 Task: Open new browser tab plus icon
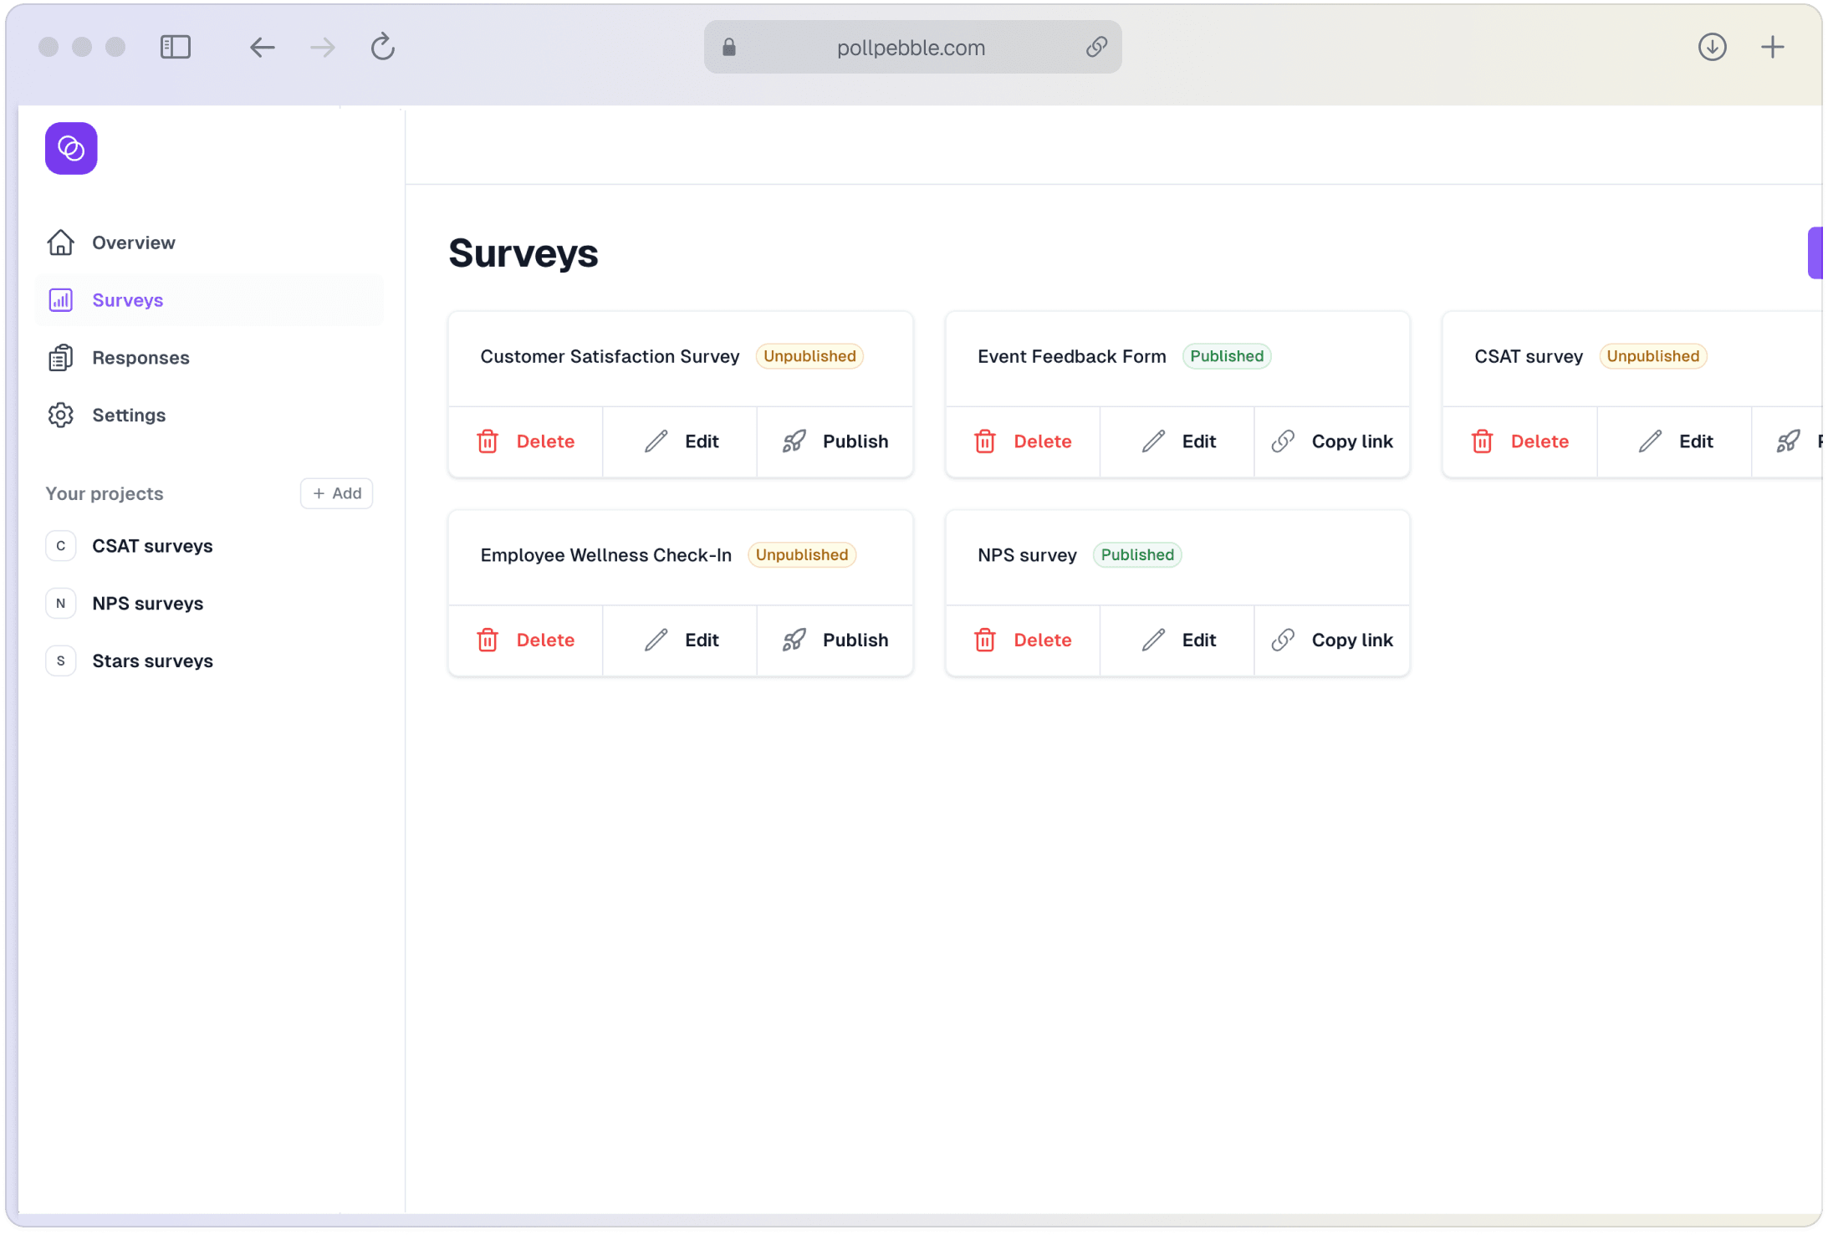click(1772, 47)
